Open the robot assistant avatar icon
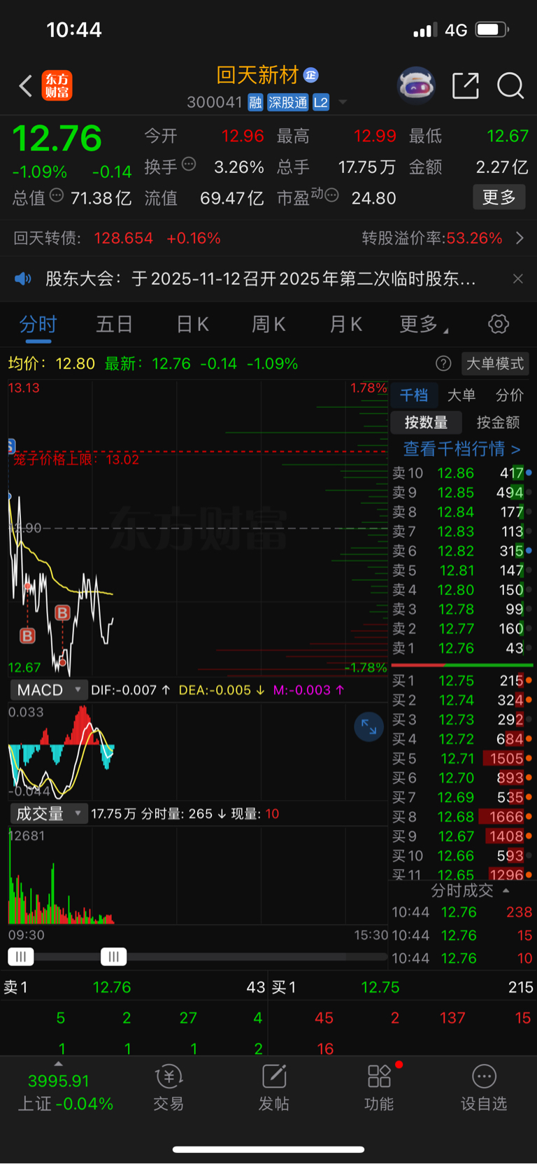 (x=416, y=86)
